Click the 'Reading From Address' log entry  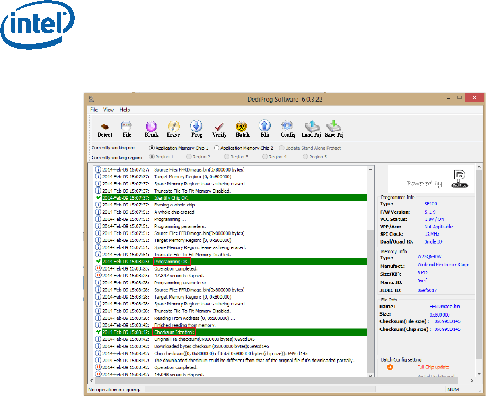point(195,318)
